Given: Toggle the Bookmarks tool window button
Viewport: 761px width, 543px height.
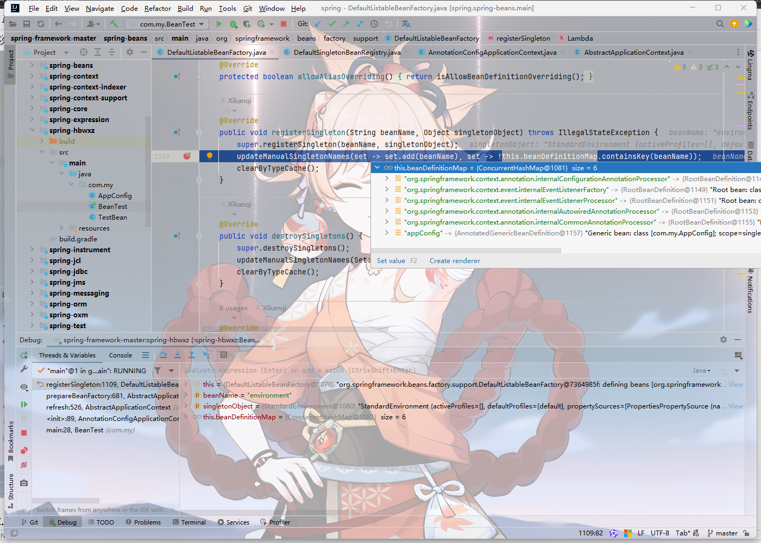Looking at the screenshot, I should (10, 441).
